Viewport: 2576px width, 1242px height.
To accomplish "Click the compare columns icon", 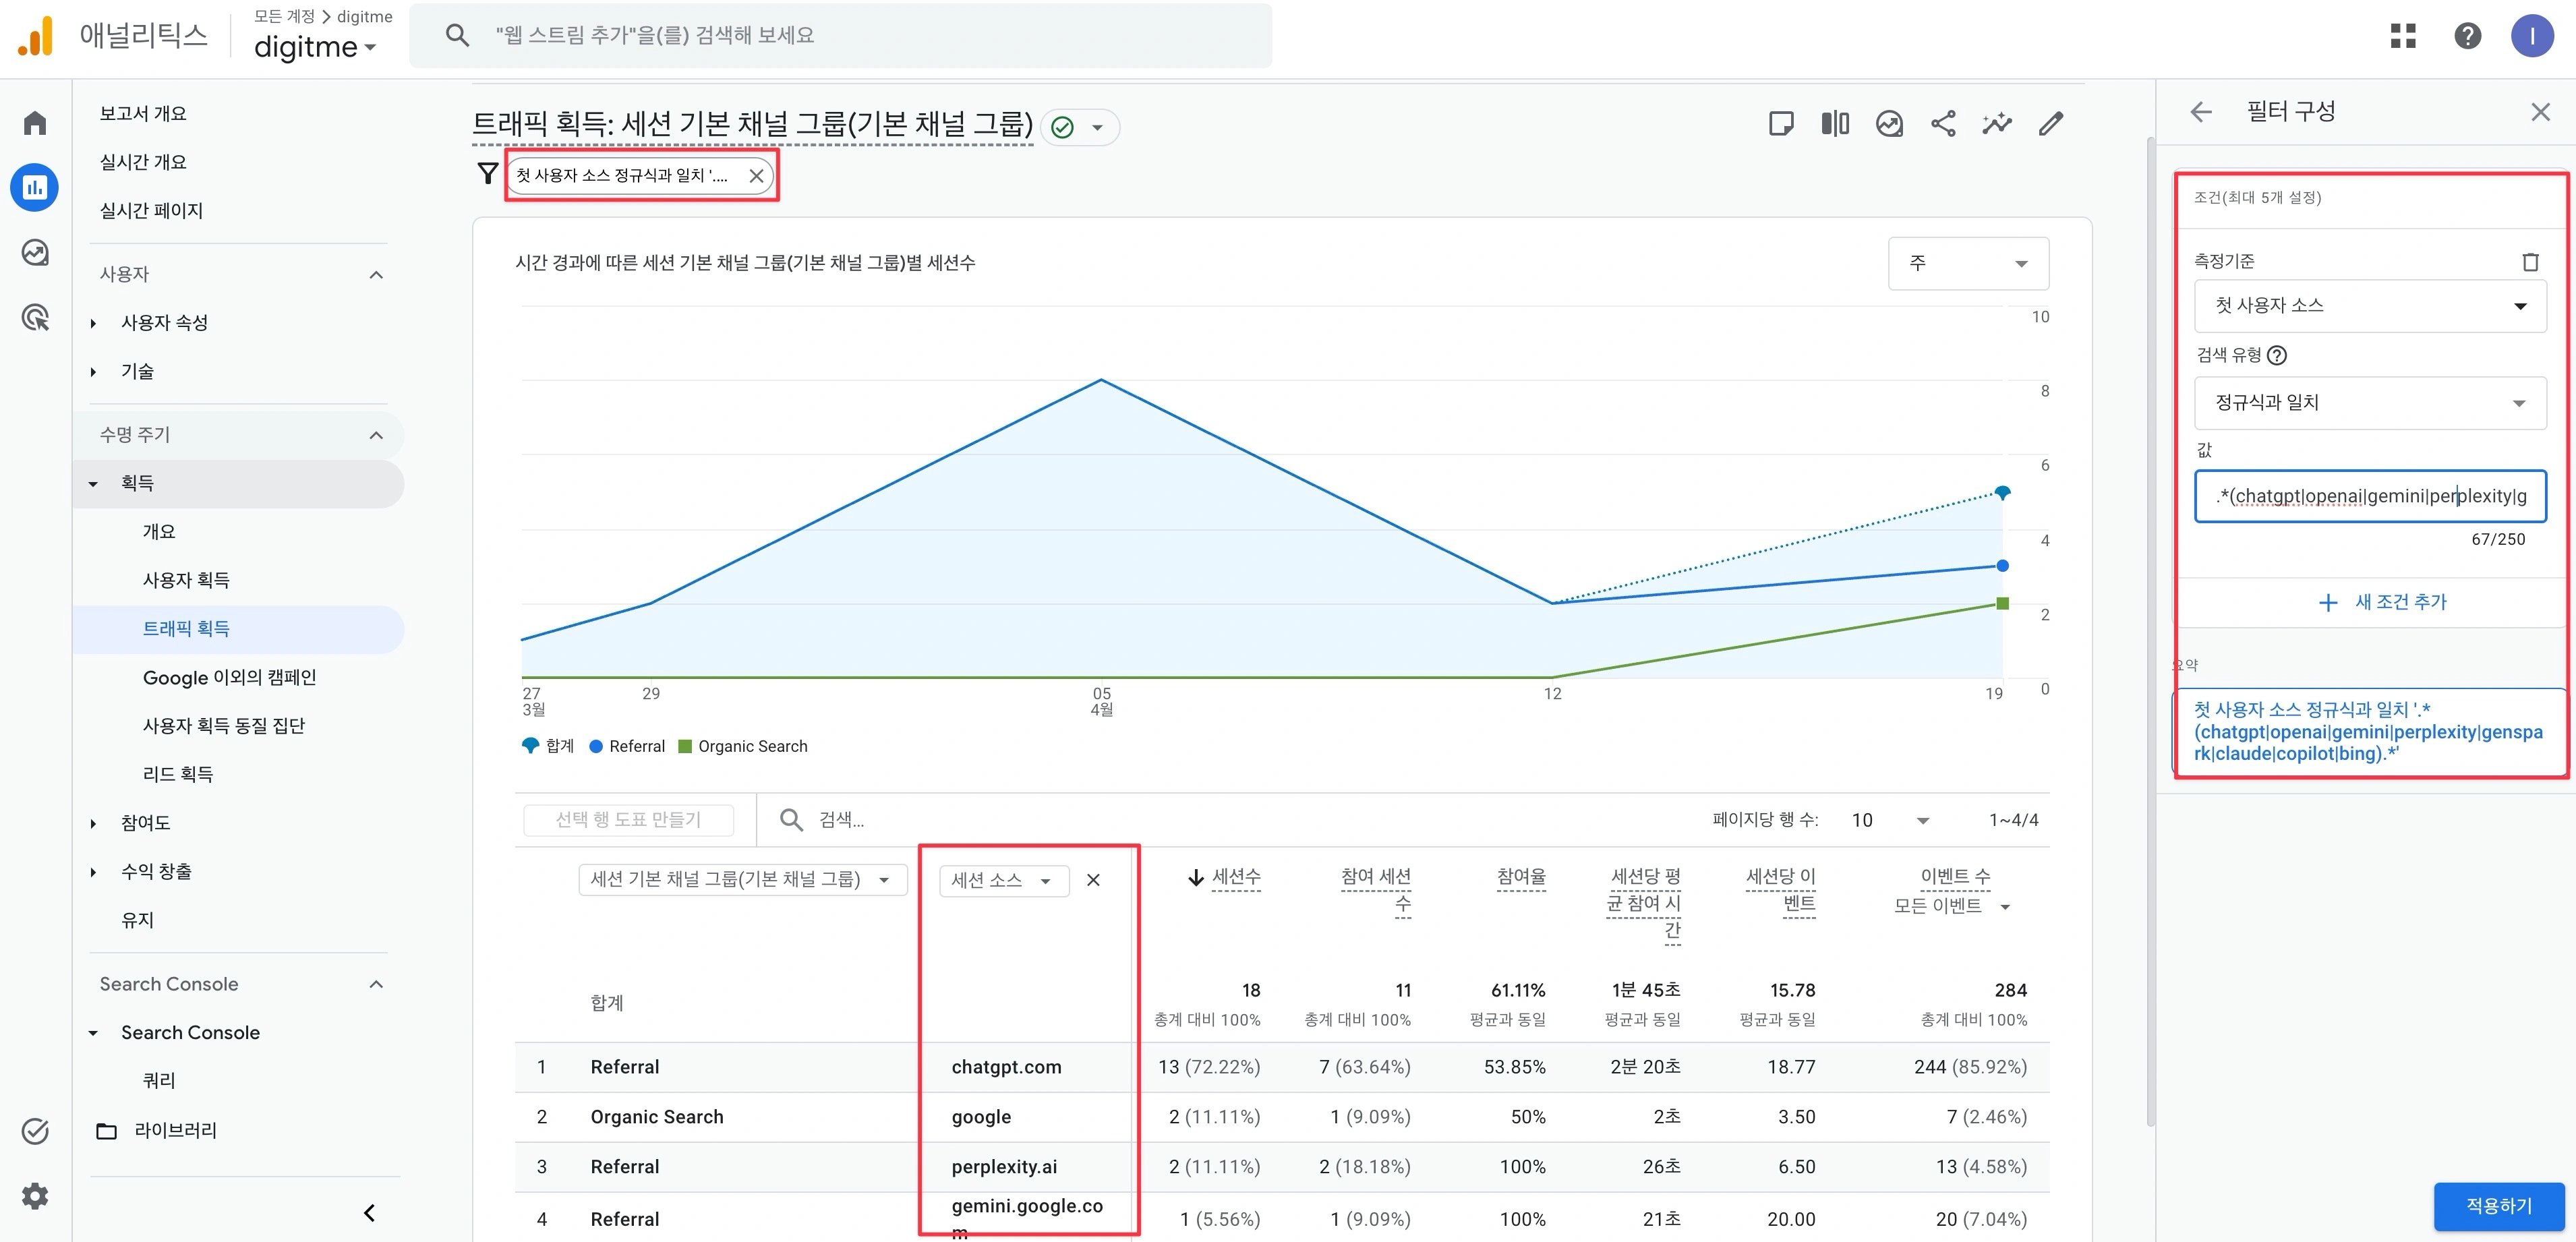I will pyautogui.click(x=1835, y=124).
